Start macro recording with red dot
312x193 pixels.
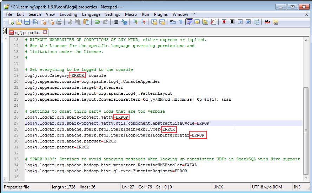(x=224, y=22)
